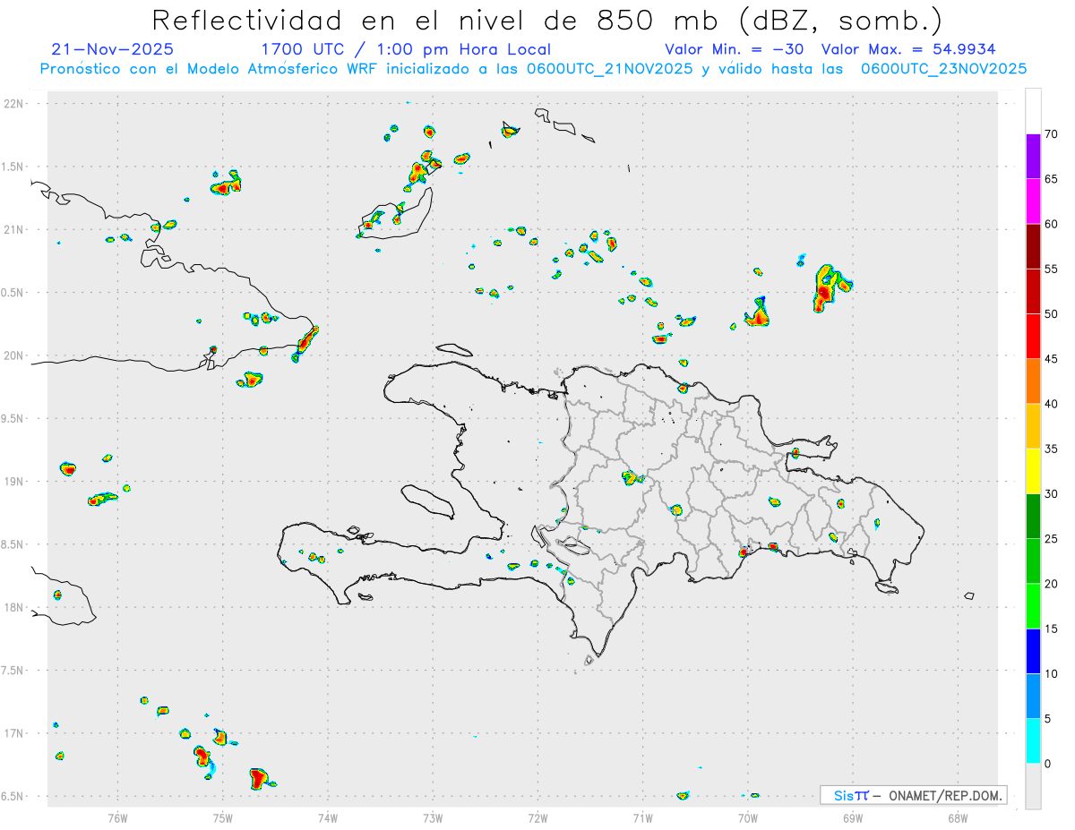Image resolution: width=1075 pixels, height=830 pixels.
Task: Click the '69W' longitude label
Action: [853, 818]
